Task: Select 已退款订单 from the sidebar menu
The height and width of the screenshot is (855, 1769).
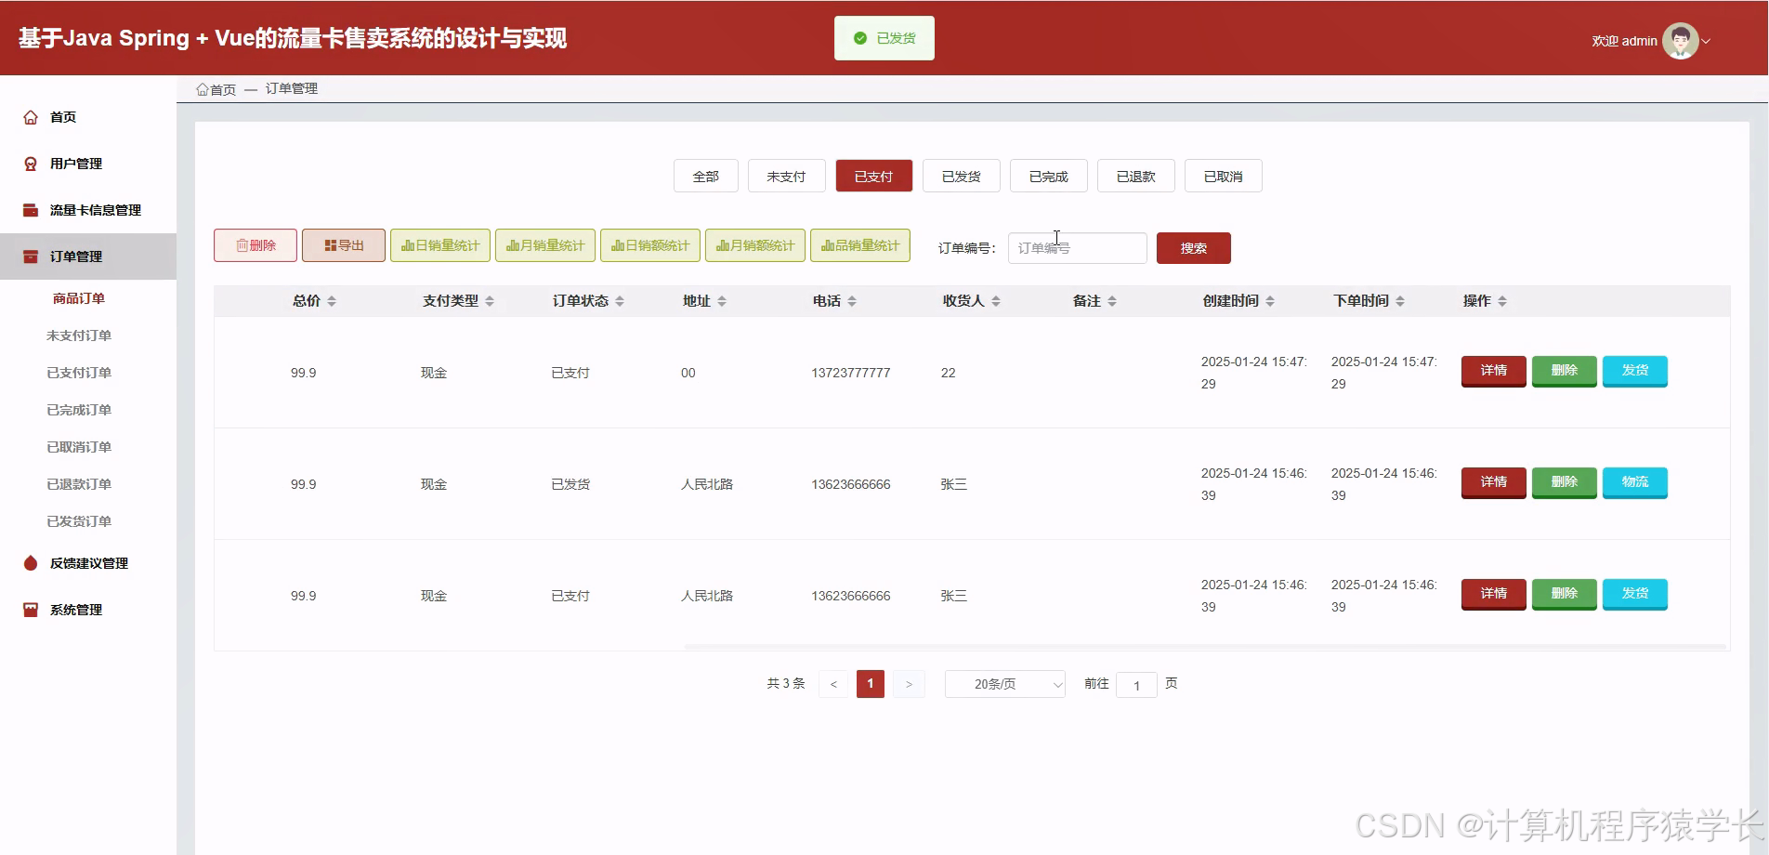Action: pyautogui.click(x=78, y=483)
